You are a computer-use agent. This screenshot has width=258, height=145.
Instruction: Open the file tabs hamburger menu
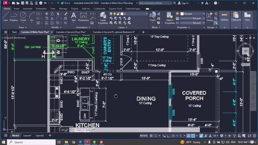tap(6, 32)
